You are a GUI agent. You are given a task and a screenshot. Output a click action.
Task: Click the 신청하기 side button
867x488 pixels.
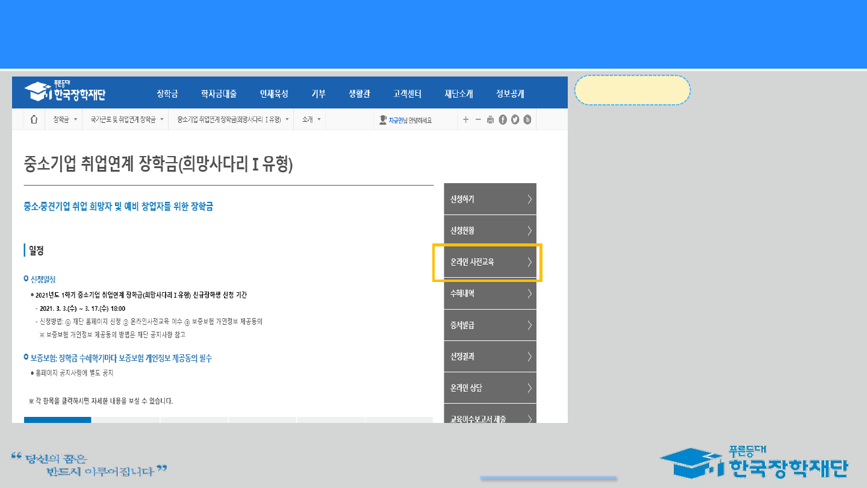click(x=490, y=199)
